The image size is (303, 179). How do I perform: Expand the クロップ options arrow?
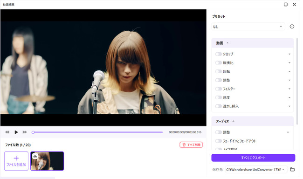point(289,54)
